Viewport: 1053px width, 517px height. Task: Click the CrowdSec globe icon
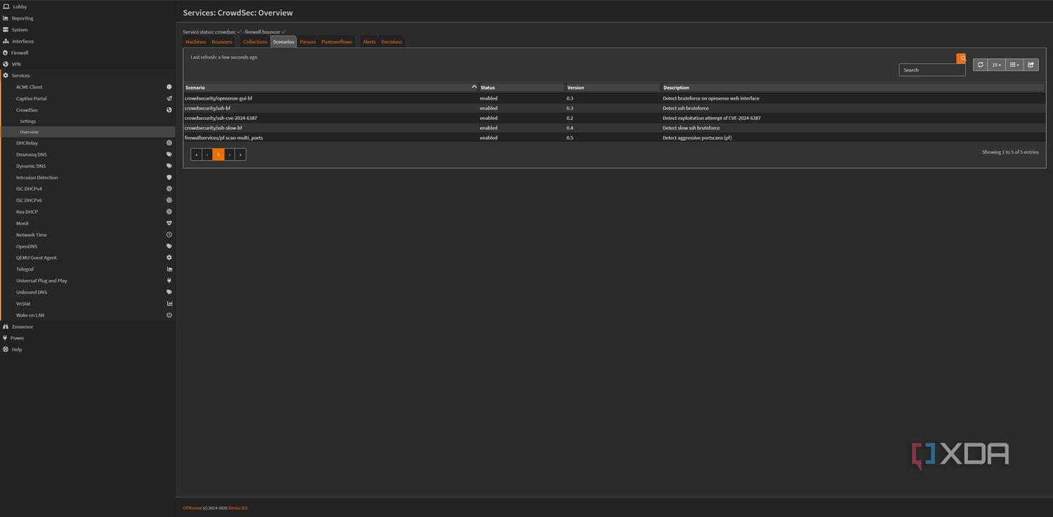point(169,110)
